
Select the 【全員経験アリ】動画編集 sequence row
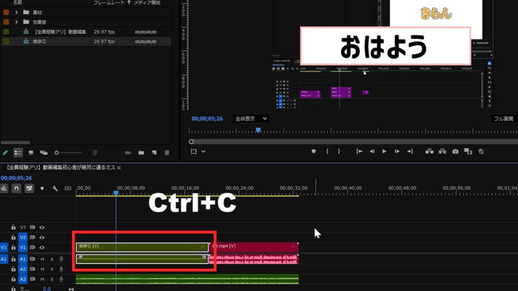pyautogui.click(x=86, y=32)
